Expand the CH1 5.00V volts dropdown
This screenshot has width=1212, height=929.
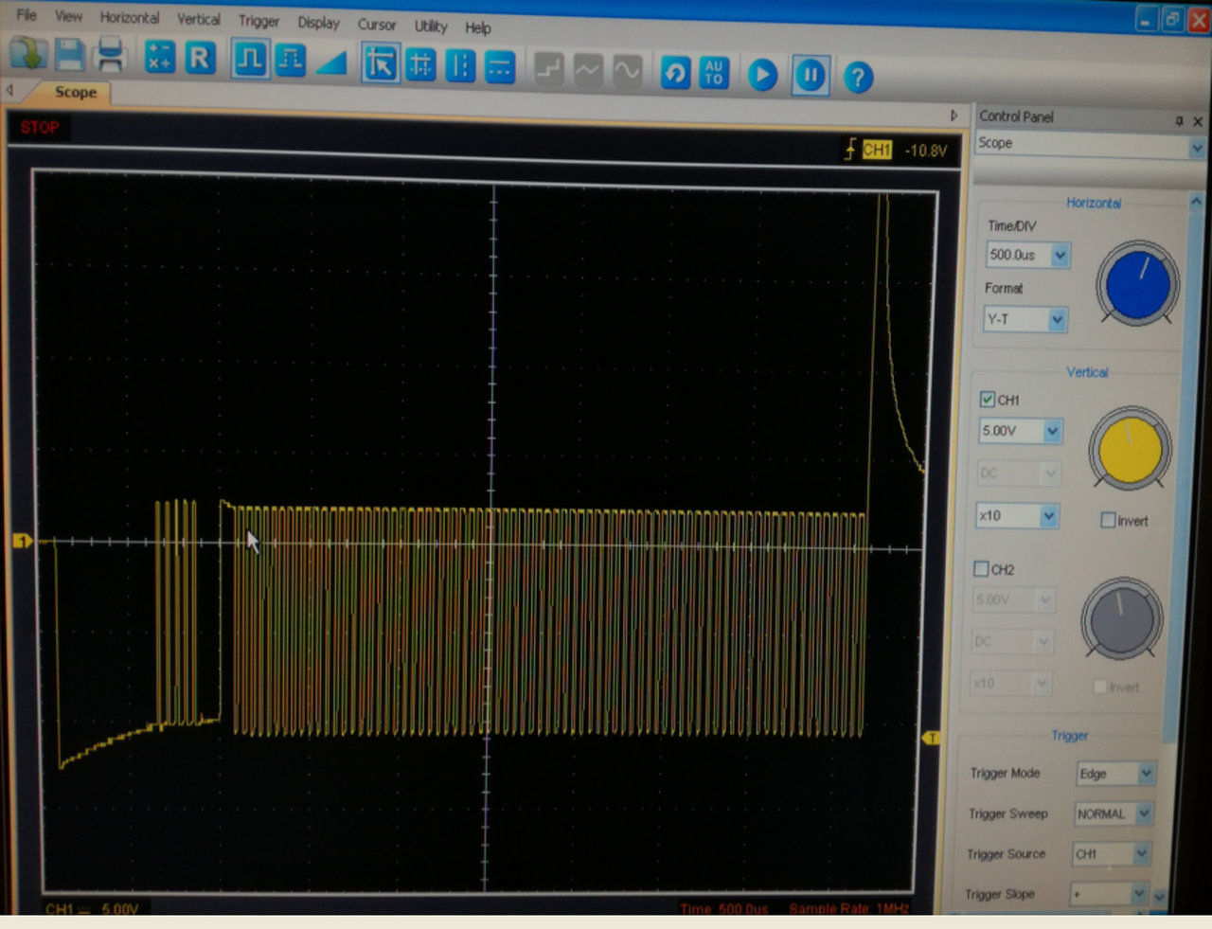pyautogui.click(x=1051, y=431)
